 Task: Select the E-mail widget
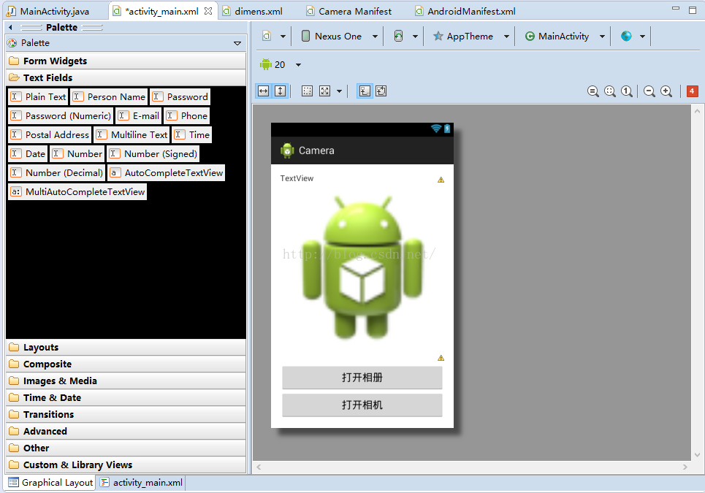click(139, 115)
